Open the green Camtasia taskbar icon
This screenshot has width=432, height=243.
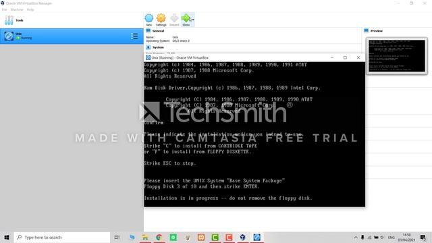pos(215,237)
